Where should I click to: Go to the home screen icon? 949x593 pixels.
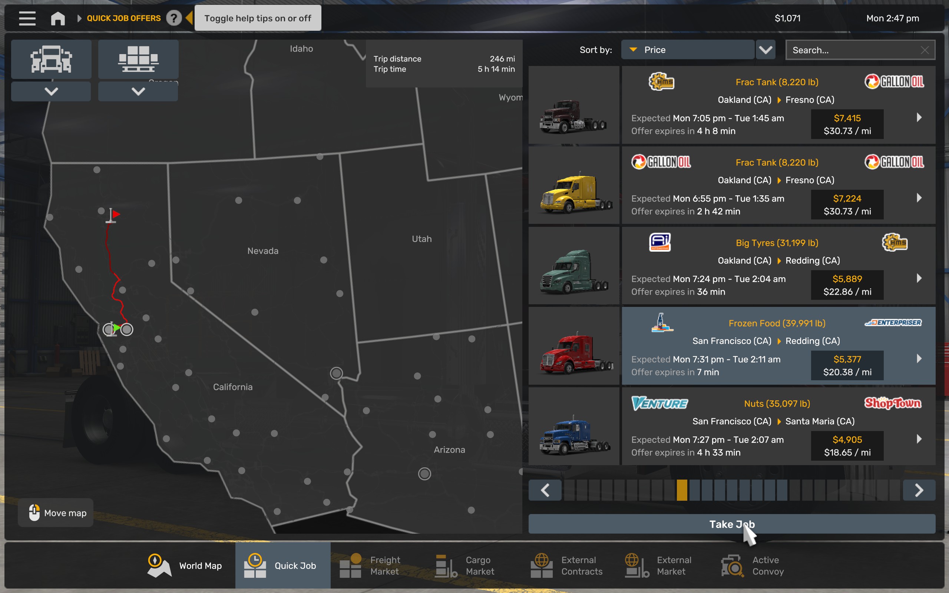58,18
